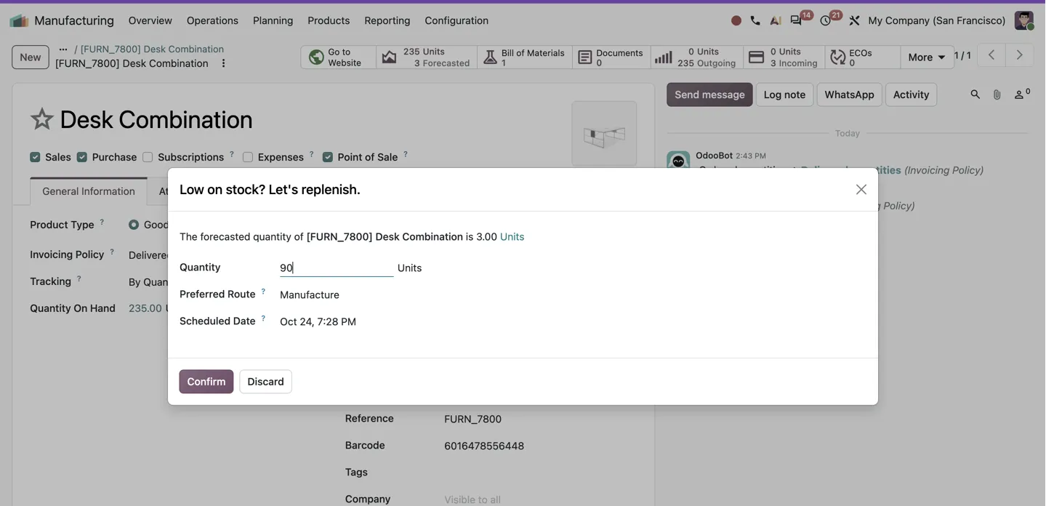Open the Desk Combination product image thumbnail

pos(604,134)
